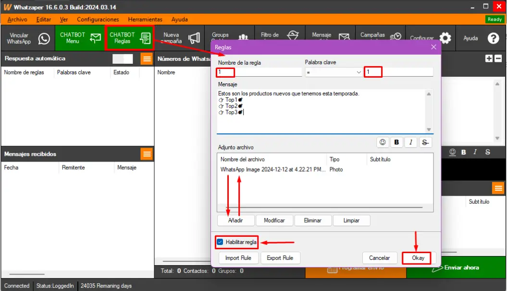The width and height of the screenshot is (507, 291).
Task: Click the Añadir attachment button
Action: (235, 221)
